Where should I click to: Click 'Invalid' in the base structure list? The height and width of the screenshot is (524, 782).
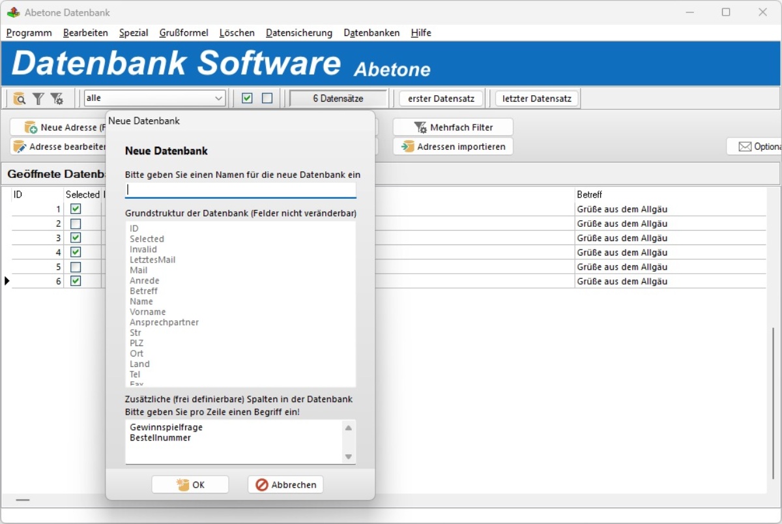[143, 249]
